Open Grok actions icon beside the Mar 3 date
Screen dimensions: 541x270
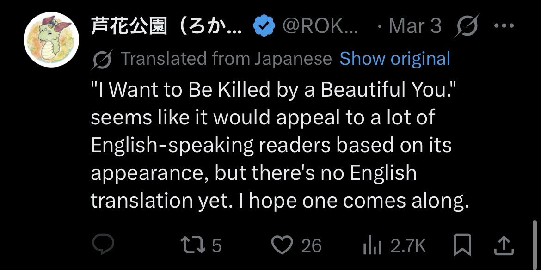coord(468,26)
